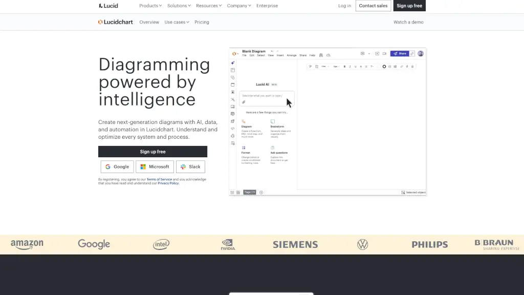Image resolution: width=524 pixels, height=295 pixels.
Task: Click the code brackets icon in editor sidebar
Action: [233, 129]
